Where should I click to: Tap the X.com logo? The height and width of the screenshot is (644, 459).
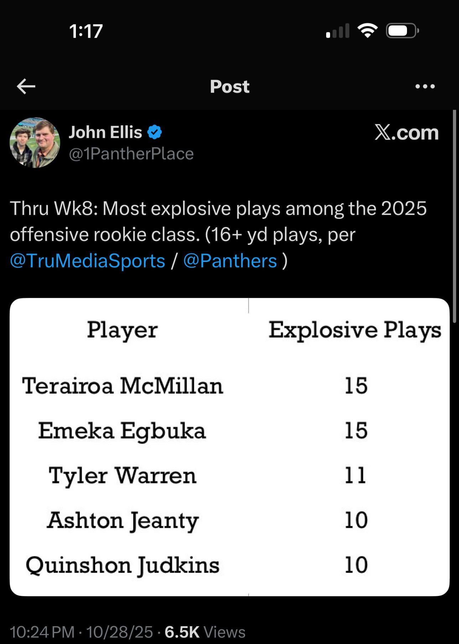[x=406, y=133]
